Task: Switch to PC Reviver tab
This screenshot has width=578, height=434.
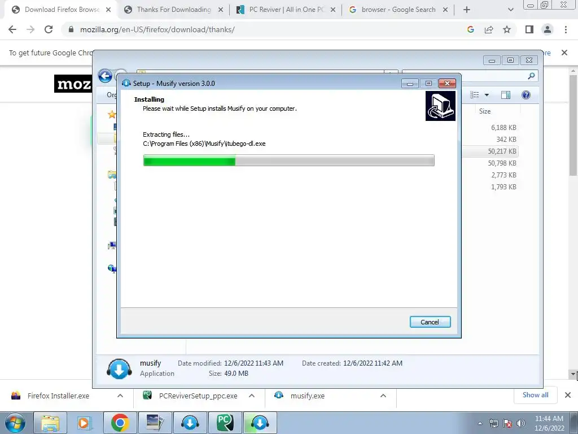Action: click(x=285, y=10)
